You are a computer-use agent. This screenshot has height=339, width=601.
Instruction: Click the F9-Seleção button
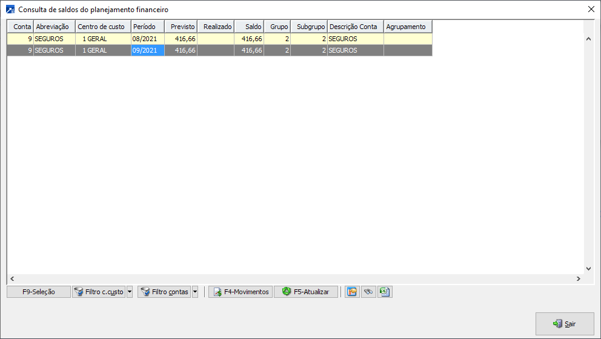39,292
